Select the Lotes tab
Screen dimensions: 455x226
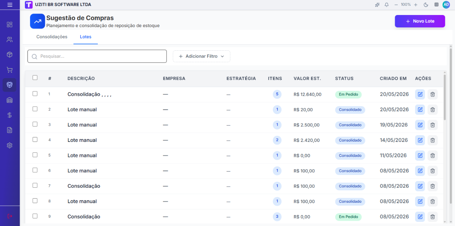[85, 37]
